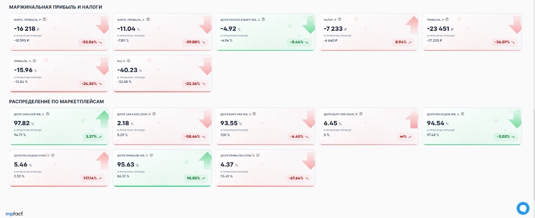The width and height of the screenshot is (535, 218).
Task: Click the red down arrow on Прибыль, %
Action: point(102,66)
